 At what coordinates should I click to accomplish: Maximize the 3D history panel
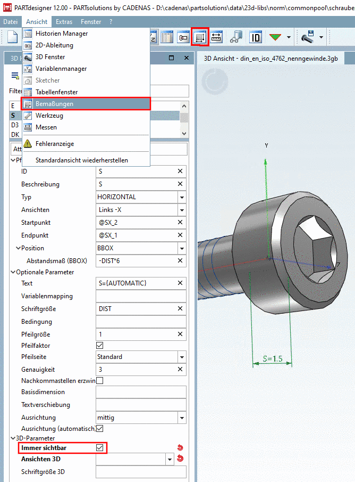coord(171,58)
